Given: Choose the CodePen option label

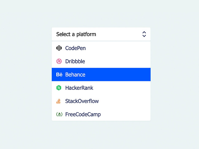Looking at the screenshot, I should click(x=76, y=48).
